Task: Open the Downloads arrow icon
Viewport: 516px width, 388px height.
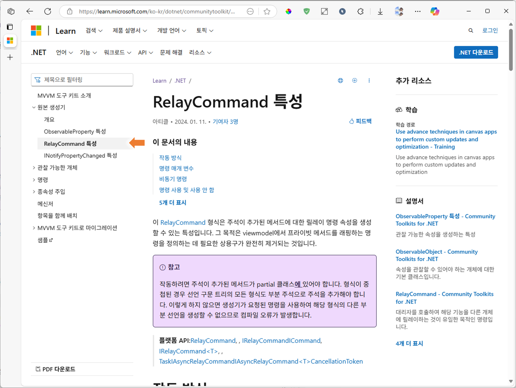Action: (380, 11)
